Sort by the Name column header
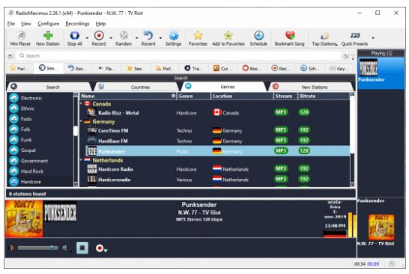The image size is (409, 274). 128,96
